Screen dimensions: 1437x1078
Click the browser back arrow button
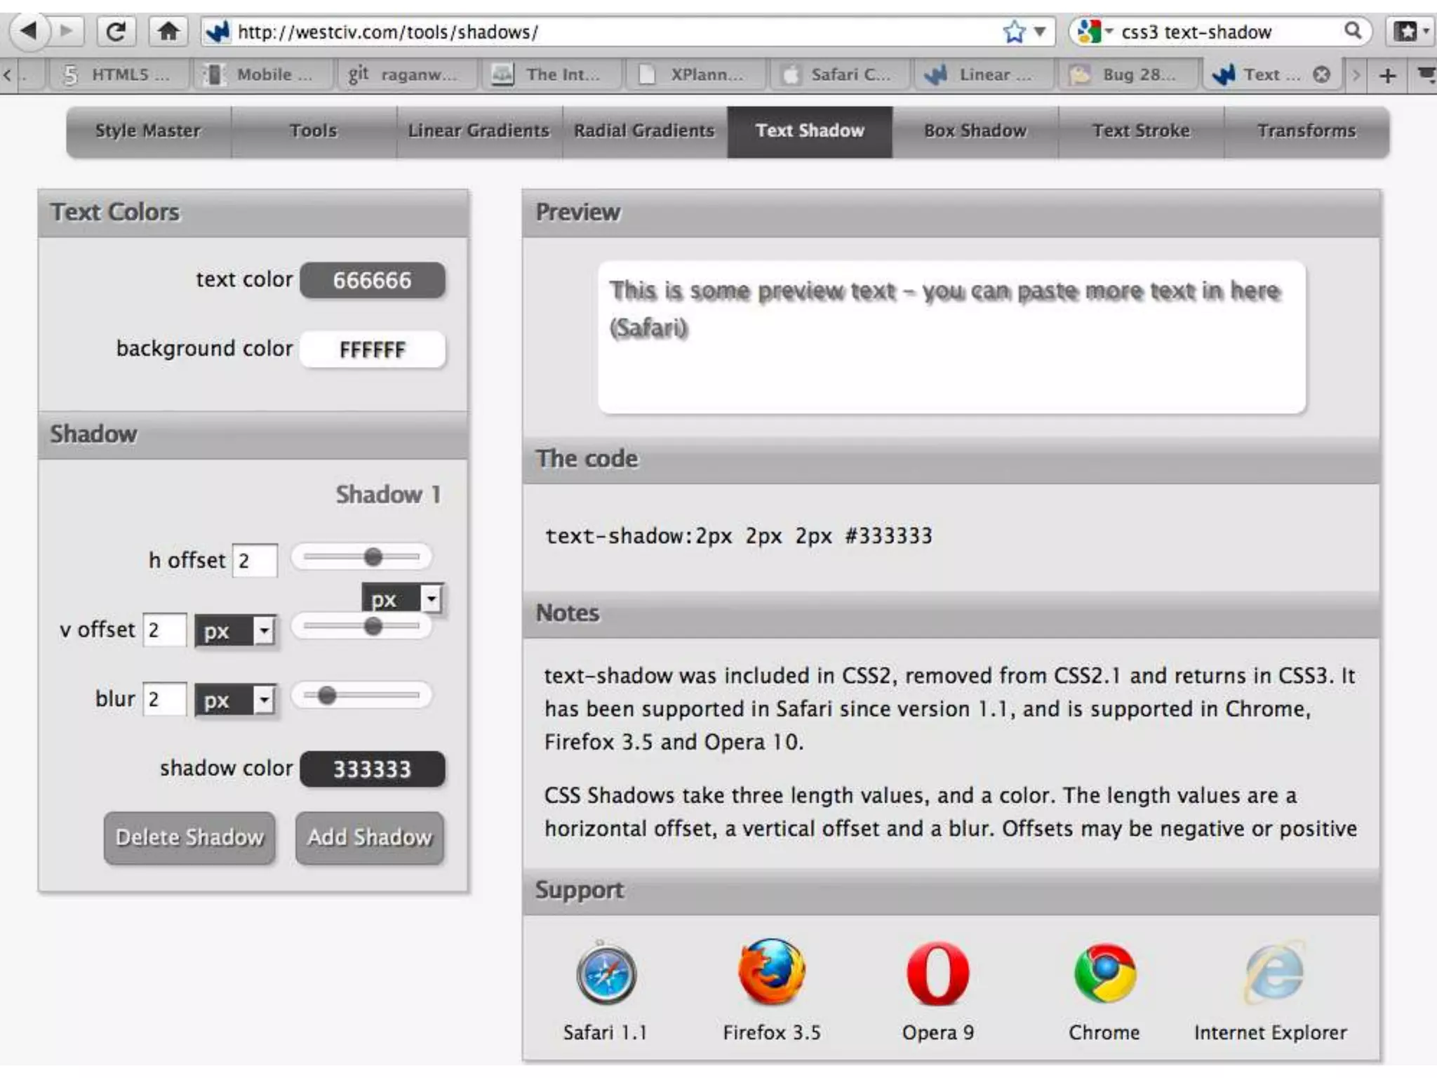pos(29,32)
